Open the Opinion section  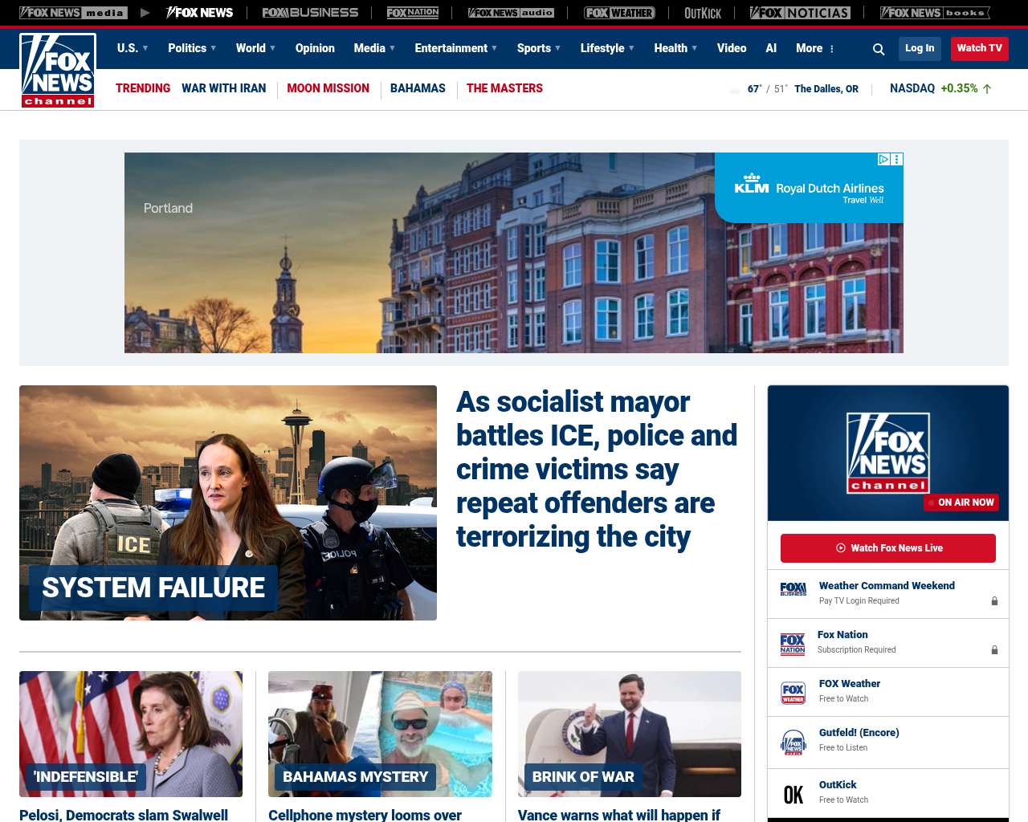pyautogui.click(x=315, y=48)
